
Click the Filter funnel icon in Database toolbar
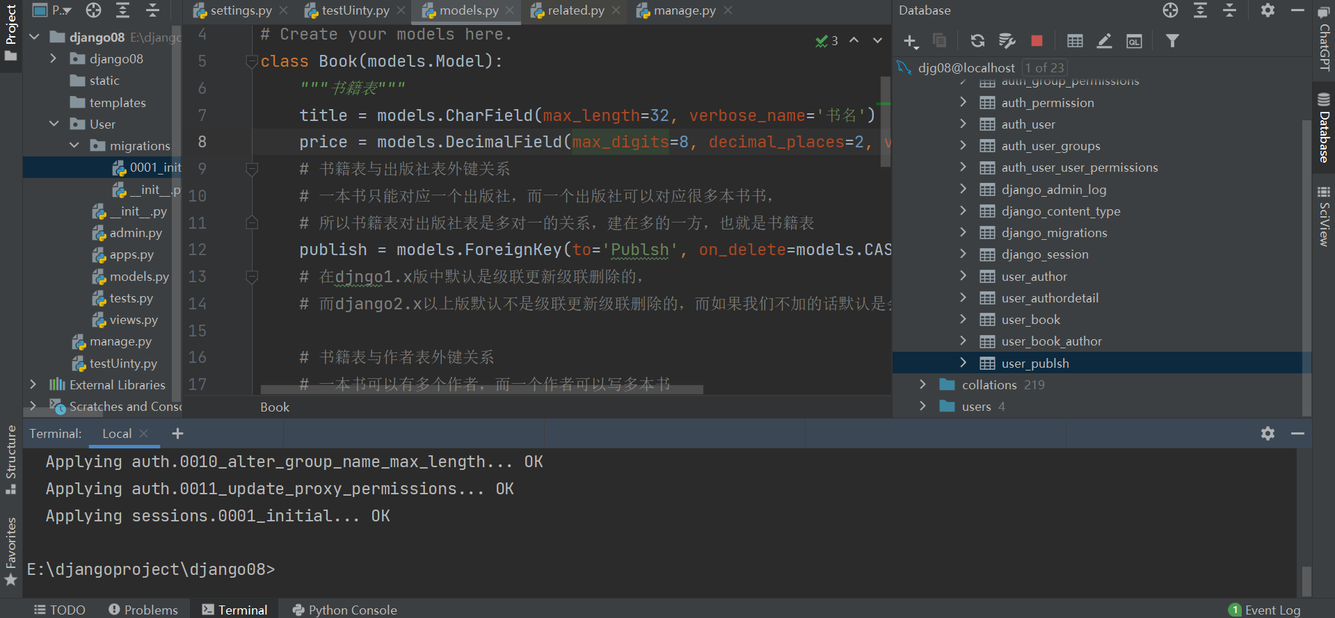click(1172, 41)
